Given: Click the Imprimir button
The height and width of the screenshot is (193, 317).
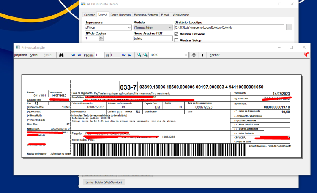Looking at the screenshot, I should click(x=20, y=55).
